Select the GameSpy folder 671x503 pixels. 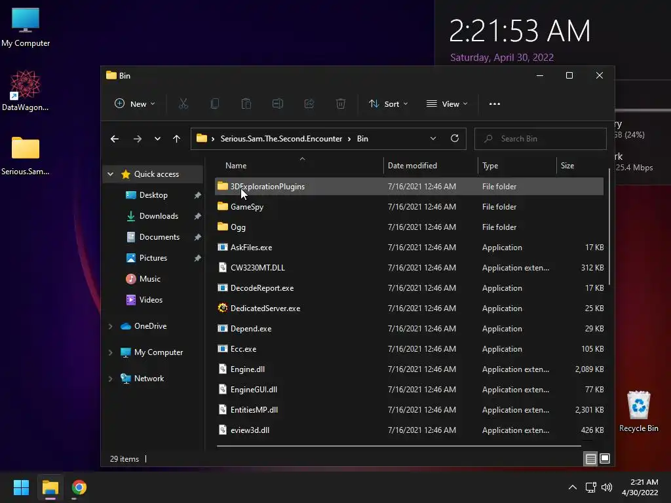point(409,206)
